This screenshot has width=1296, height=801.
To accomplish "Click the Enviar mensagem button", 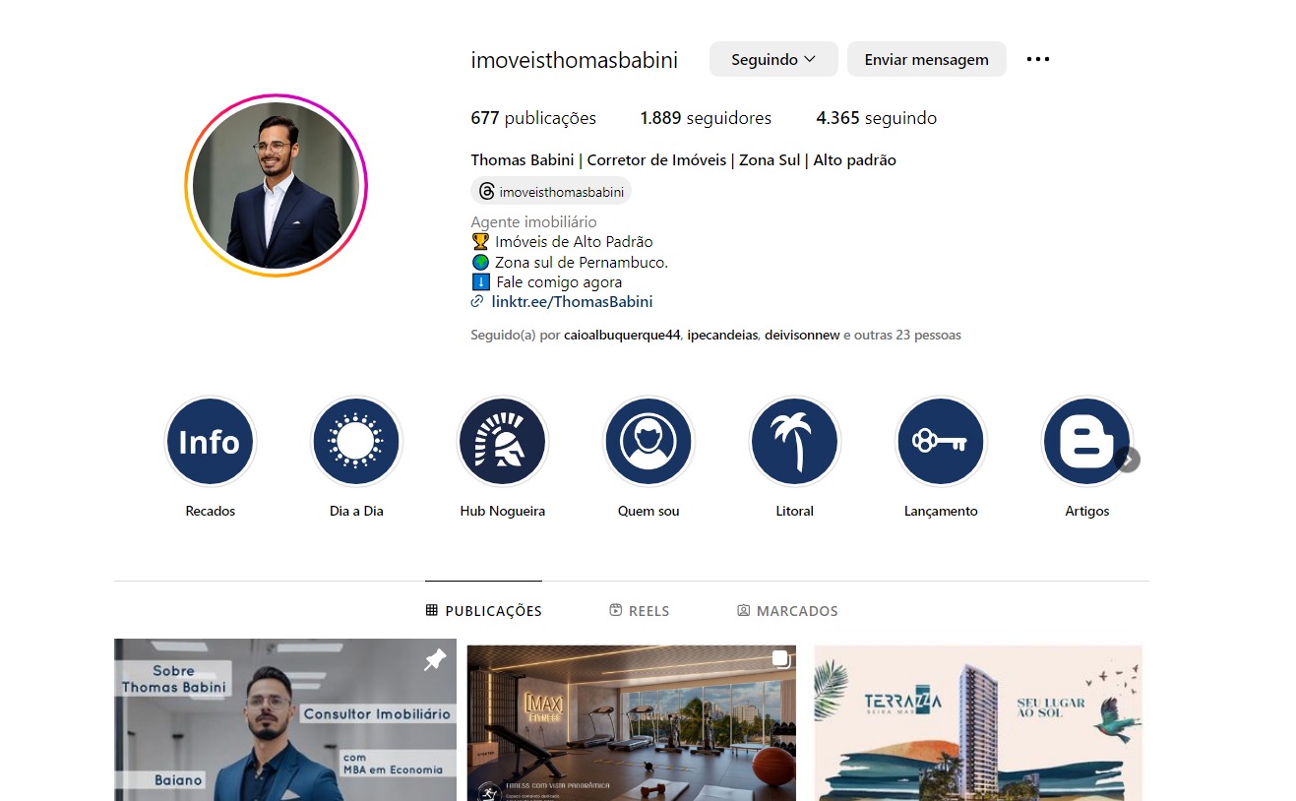I will (x=926, y=59).
